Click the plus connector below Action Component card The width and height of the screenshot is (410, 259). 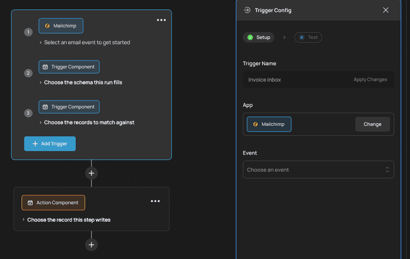coord(91,245)
